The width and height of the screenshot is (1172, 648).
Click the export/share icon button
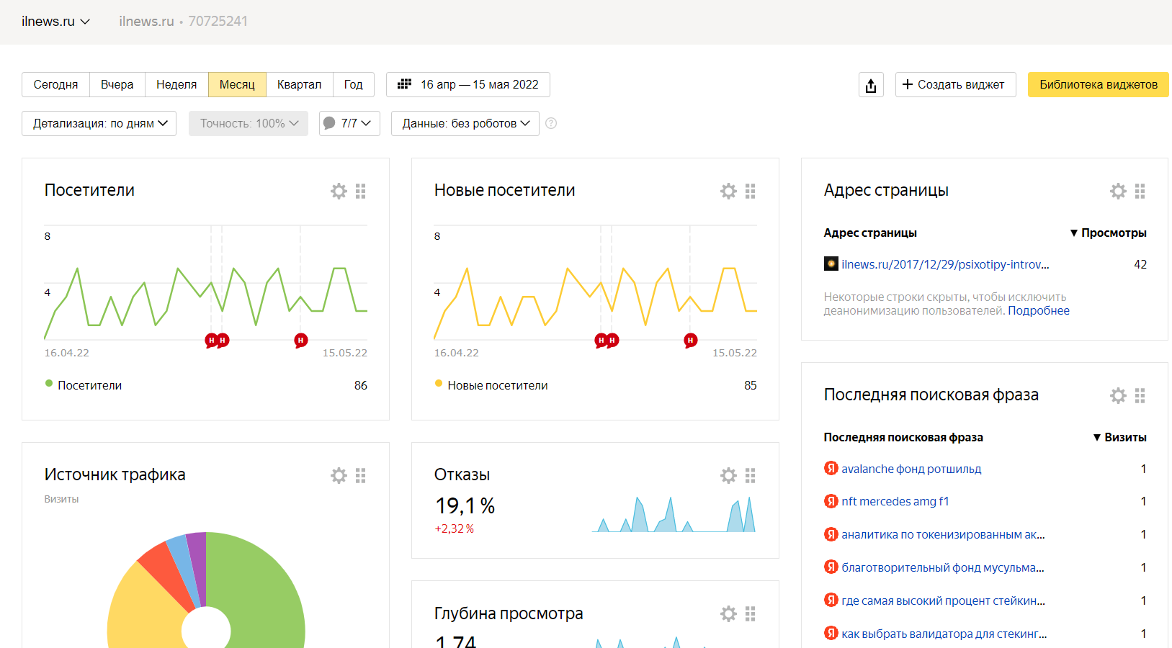click(871, 85)
